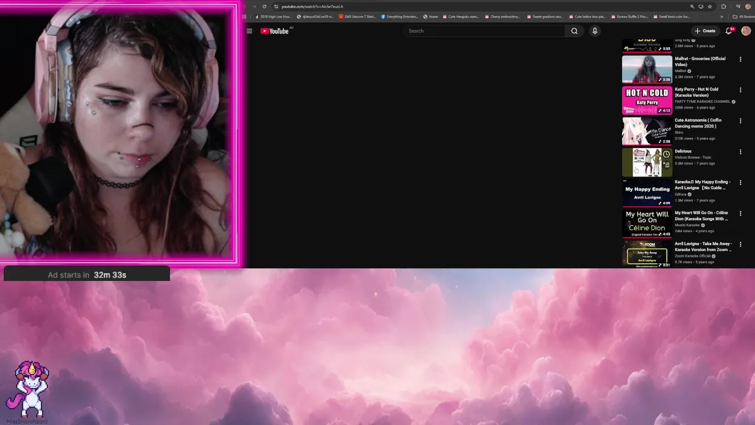Click the browser address bar URL
755x425 pixels.
click(312, 6)
